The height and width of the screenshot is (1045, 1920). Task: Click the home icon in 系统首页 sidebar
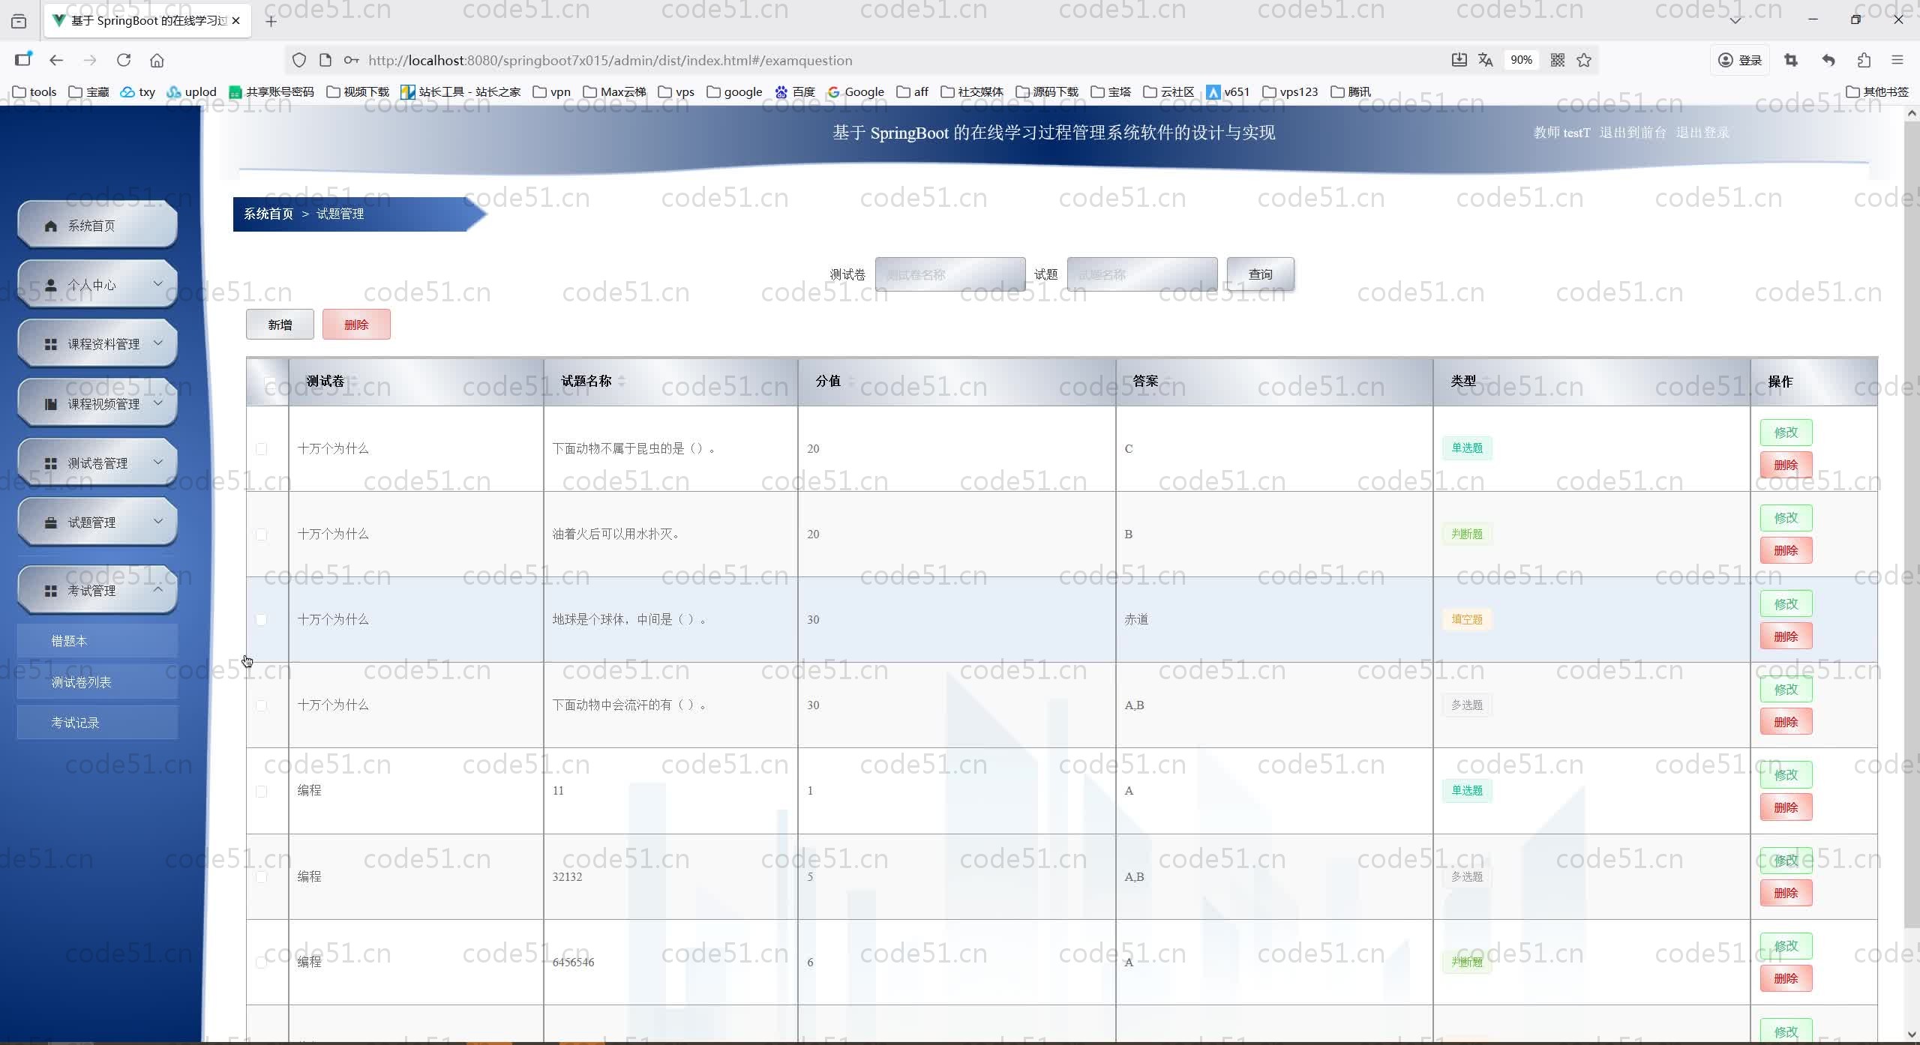[x=51, y=226]
